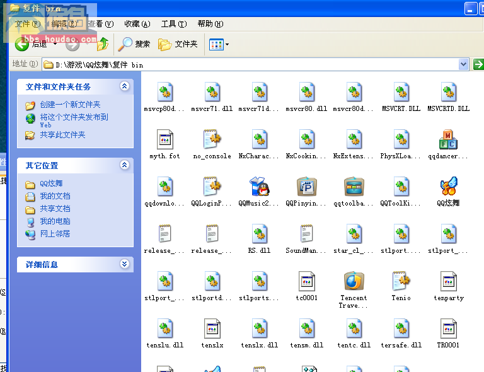This screenshot has width=484, height=372.
Task: Select the TR0001 file icon
Action: pos(448,328)
